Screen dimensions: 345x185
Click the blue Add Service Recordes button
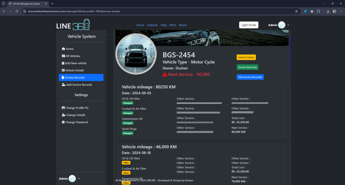(x=250, y=77)
